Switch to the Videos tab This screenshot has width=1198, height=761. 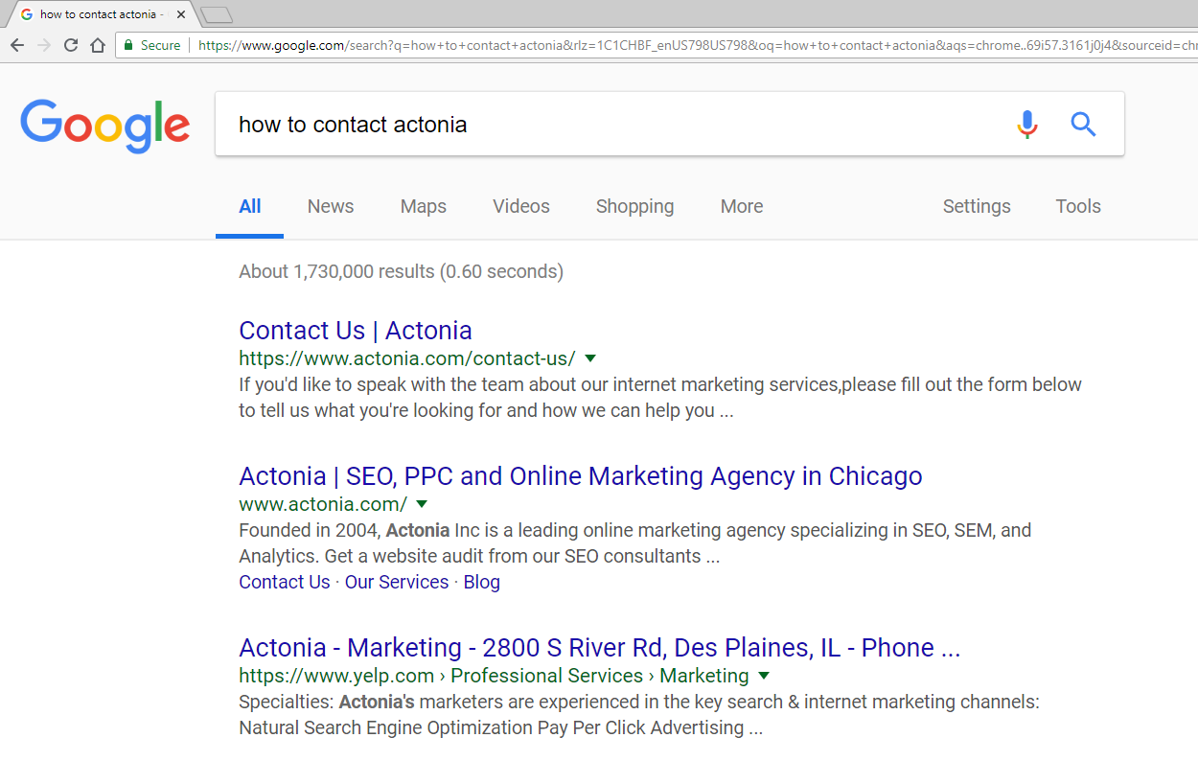point(521,206)
